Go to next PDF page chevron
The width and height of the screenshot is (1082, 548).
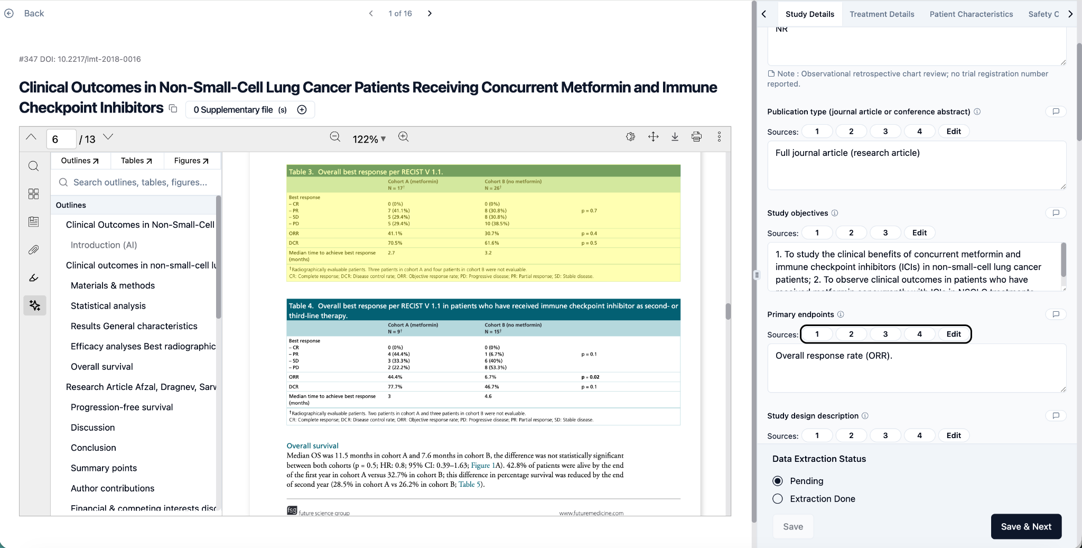[x=108, y=137]
